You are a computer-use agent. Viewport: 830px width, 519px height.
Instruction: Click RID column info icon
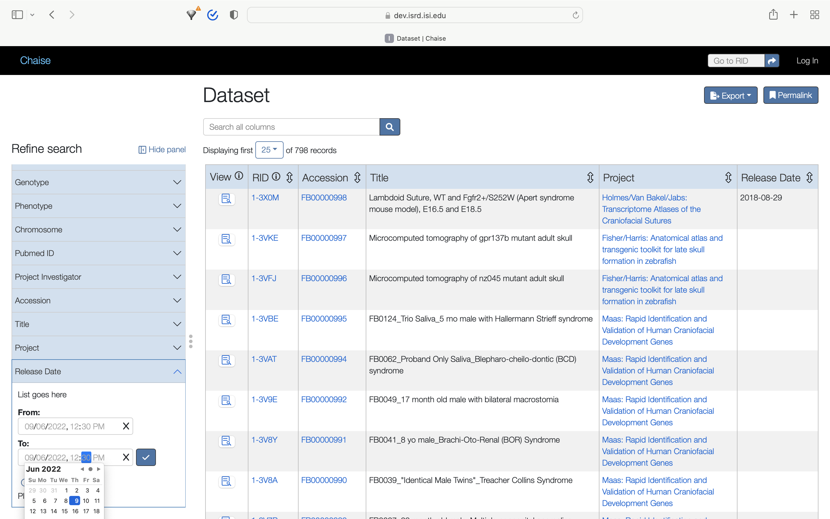tap(276, 177)
